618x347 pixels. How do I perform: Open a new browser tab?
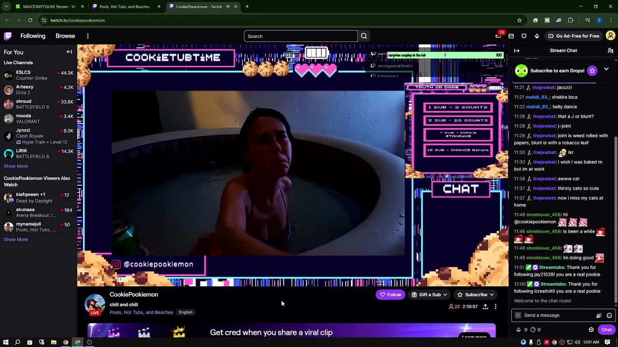(x=247, y=7)
